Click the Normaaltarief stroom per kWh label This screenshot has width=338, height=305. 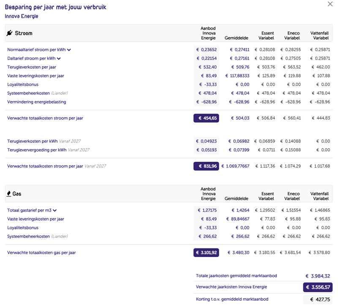tap(36, 49)
